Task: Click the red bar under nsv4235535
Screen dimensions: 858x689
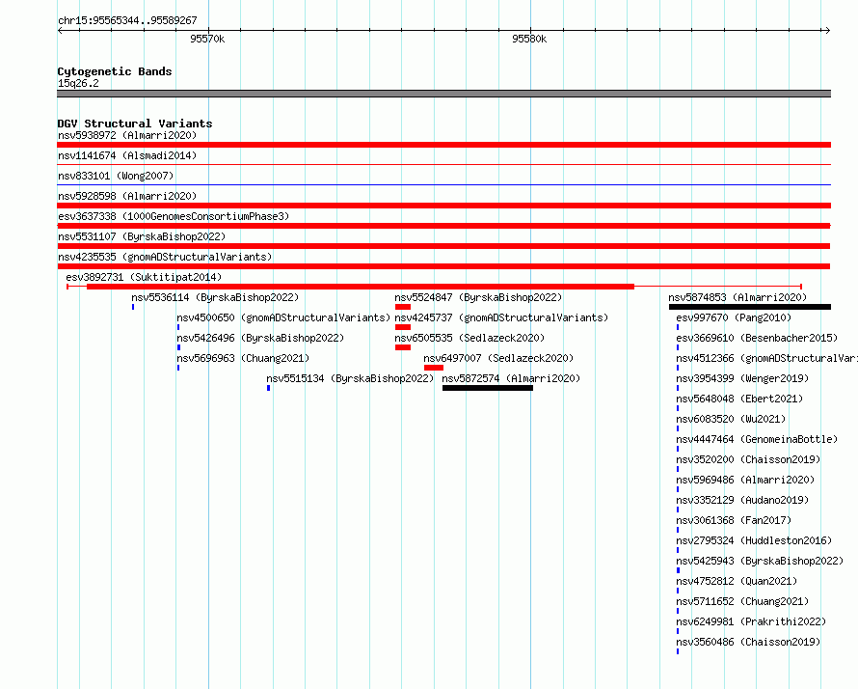Action: click(443, 266)
